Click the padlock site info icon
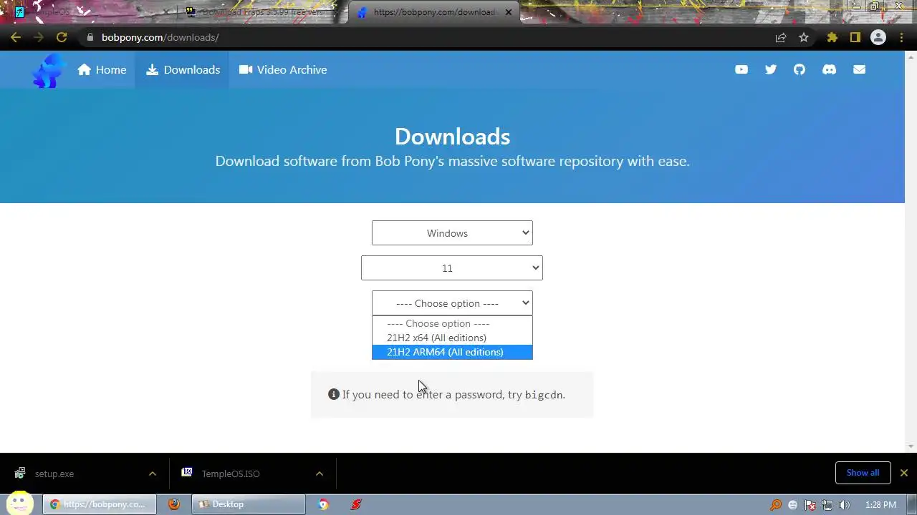Image resolution: width=917 pixels, height=515 pixels. tap(90, 37)
